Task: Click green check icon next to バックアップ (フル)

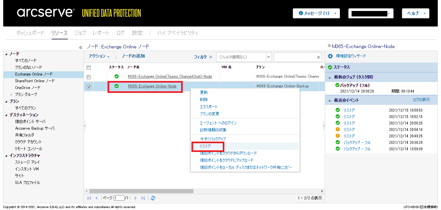Action: 337,85
